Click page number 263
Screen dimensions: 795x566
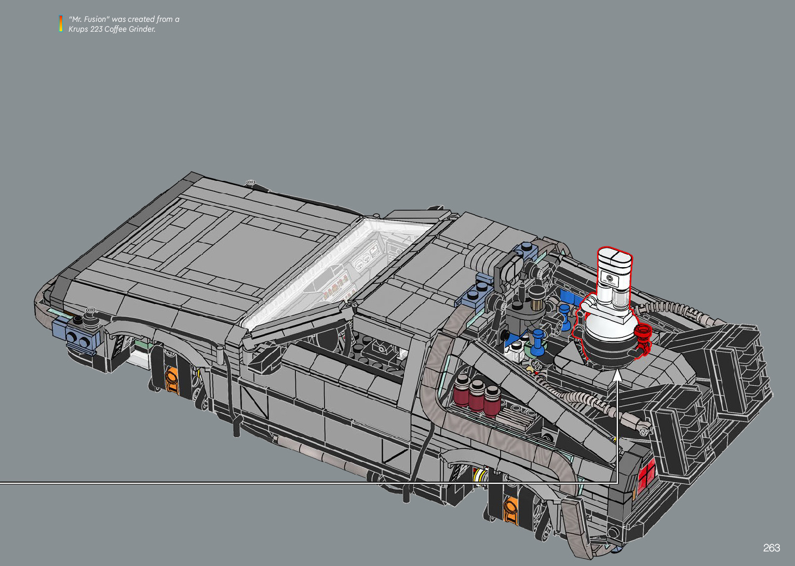click(771, 548)
